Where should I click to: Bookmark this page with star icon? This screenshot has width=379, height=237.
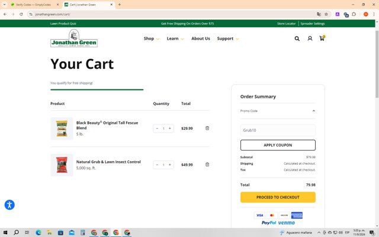326,14
